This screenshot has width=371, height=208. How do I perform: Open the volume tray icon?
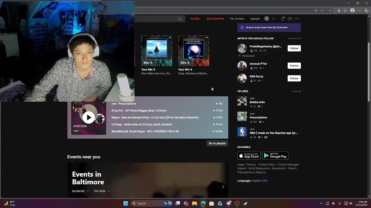coord(351,203)
